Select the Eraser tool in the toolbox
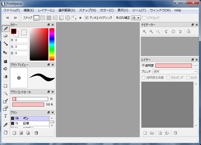Viewport: 201px width, 145px height. tap(5, 36)
